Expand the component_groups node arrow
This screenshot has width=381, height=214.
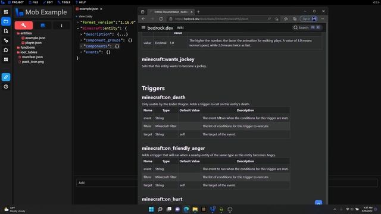81,40
